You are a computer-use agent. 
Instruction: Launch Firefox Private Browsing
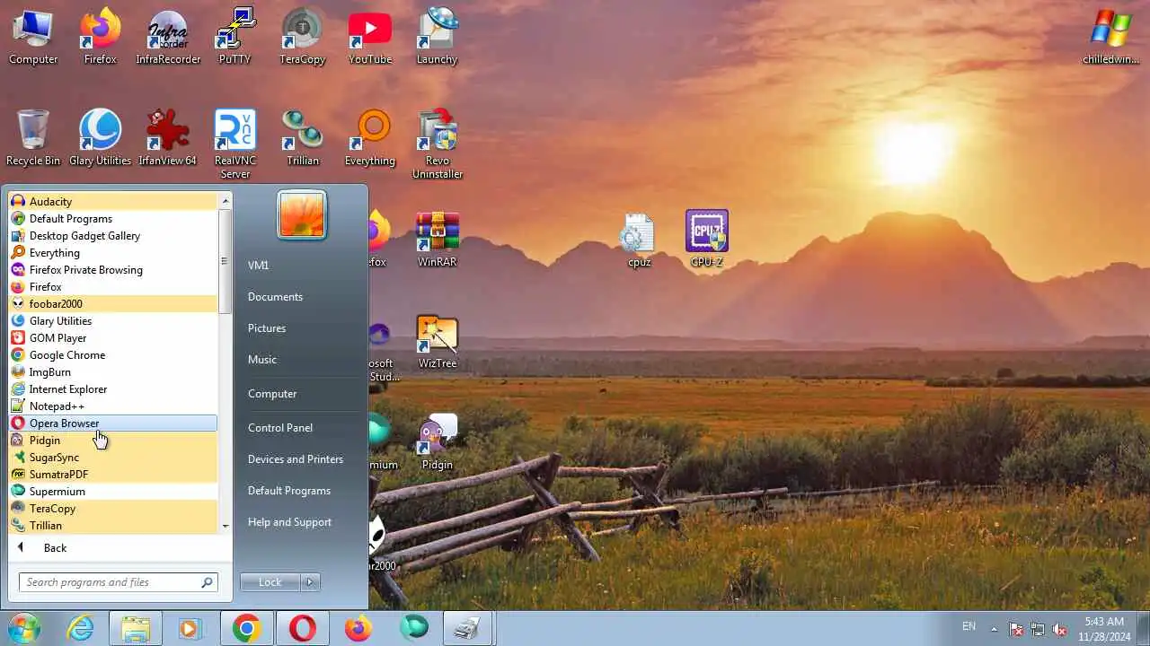point(113,269)
